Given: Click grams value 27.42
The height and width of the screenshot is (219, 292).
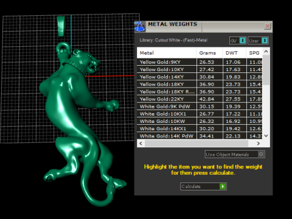Looking at the screenshot, I should (206, 69).
